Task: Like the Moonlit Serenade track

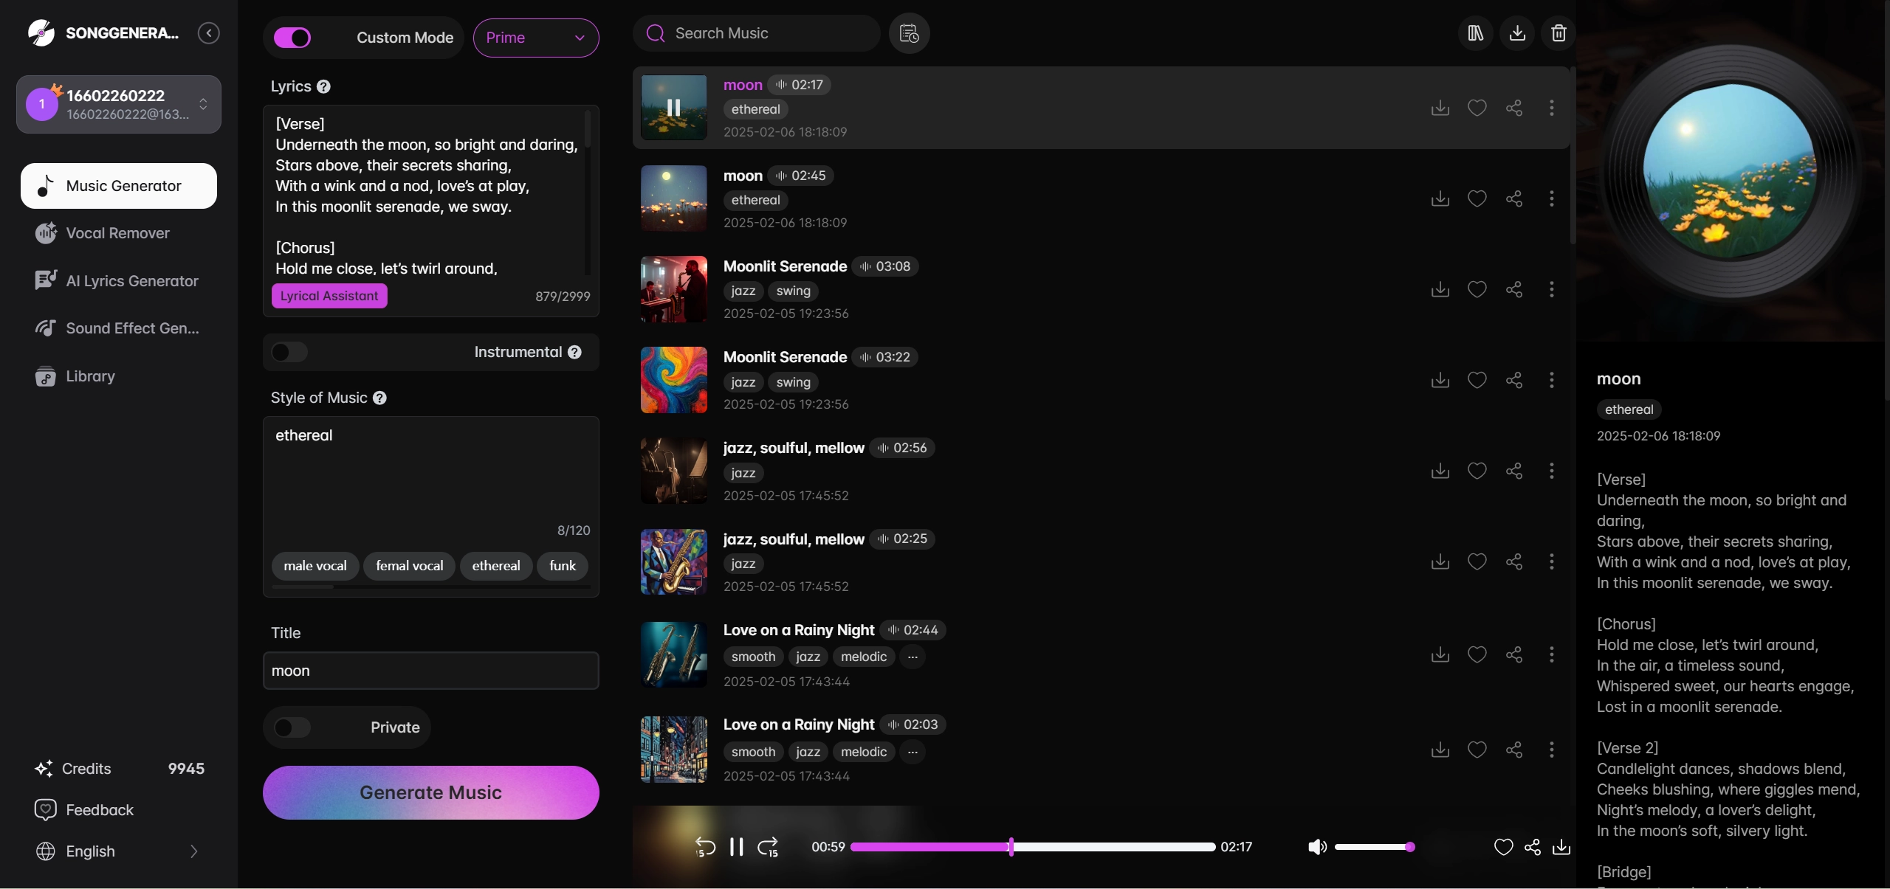Action: tap(1477, 289)
